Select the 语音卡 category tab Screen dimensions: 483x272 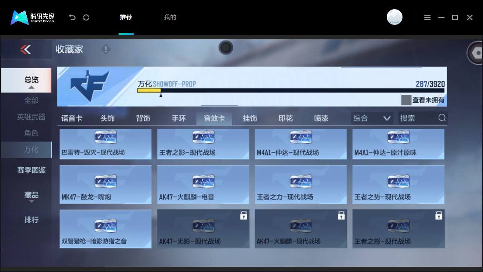pyautogui.click(x=72, y=118)
